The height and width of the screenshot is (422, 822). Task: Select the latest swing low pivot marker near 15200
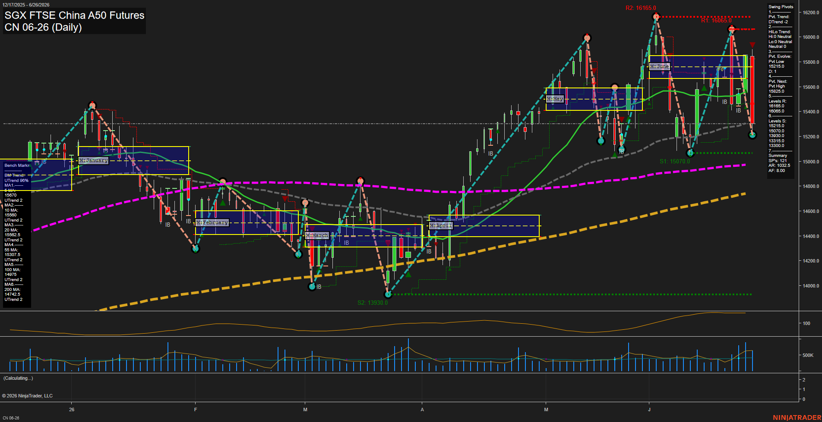752,135
